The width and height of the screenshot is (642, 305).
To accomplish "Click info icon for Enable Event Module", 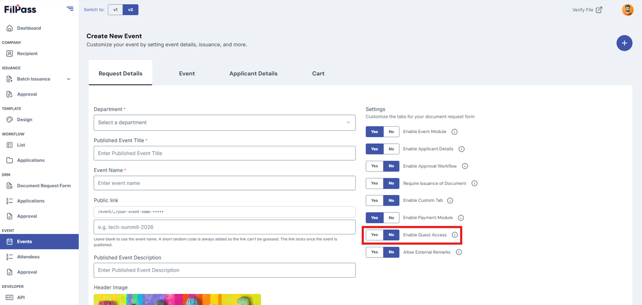I will click(x=454, y=131).
